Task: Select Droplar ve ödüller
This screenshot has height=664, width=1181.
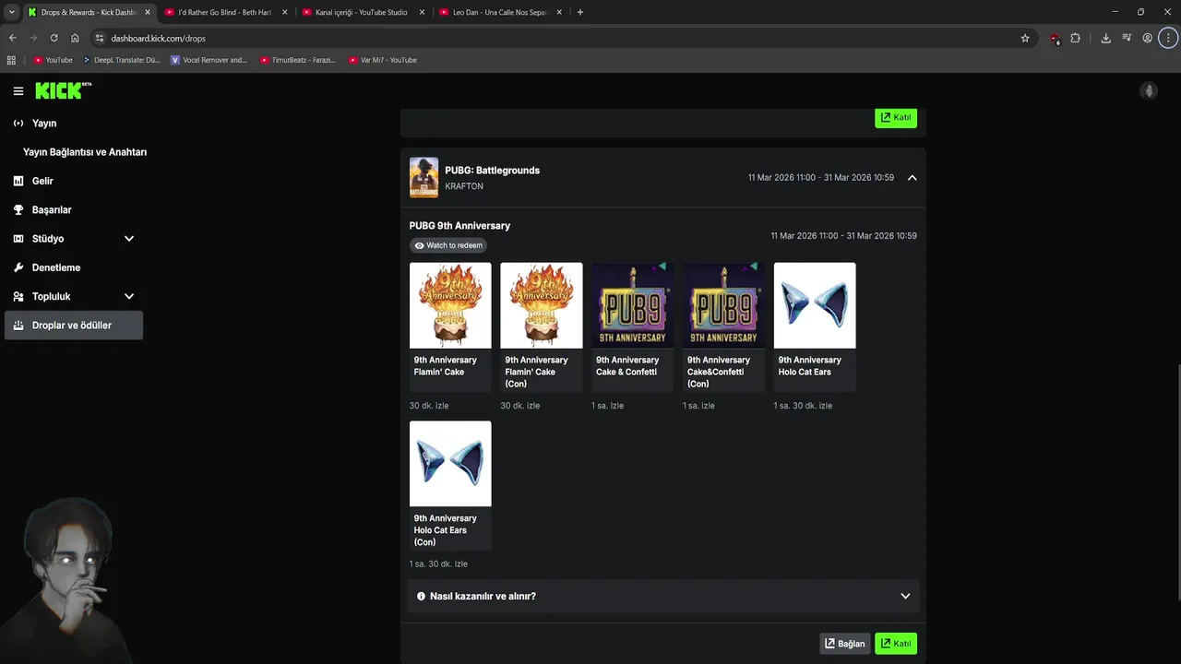Action: [x=74, y=326]
